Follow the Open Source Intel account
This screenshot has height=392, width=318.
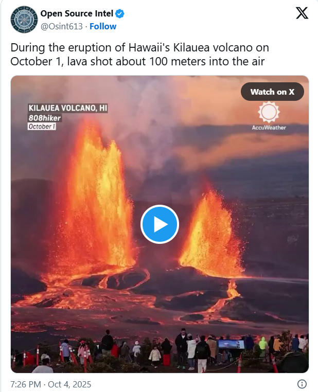click(x=103, y=26)
